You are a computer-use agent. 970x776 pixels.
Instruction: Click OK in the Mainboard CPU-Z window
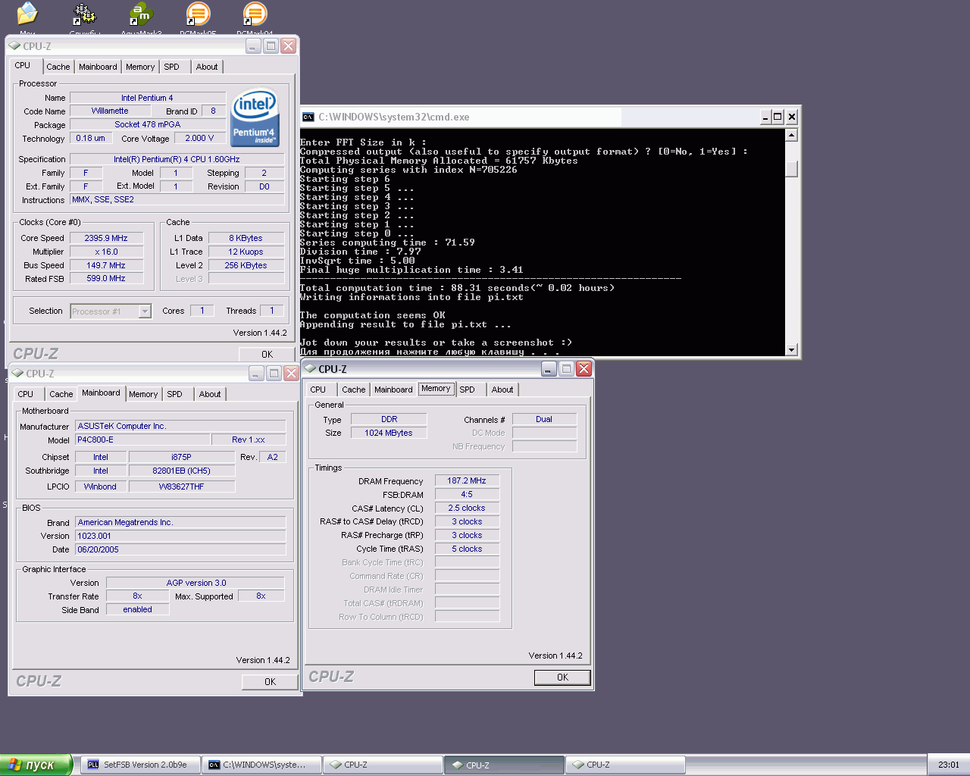(271, 682)
